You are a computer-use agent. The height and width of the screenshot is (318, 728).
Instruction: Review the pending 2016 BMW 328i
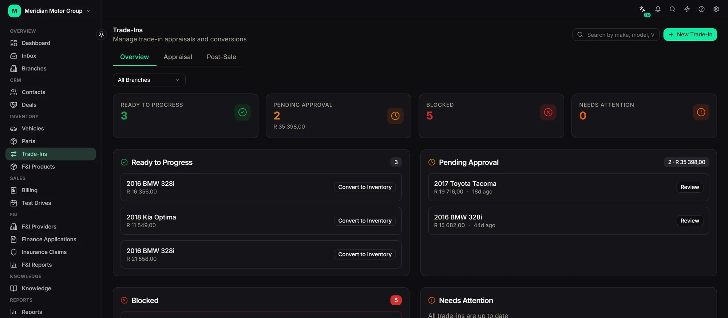pyautogui.click(x=690, y=221)
